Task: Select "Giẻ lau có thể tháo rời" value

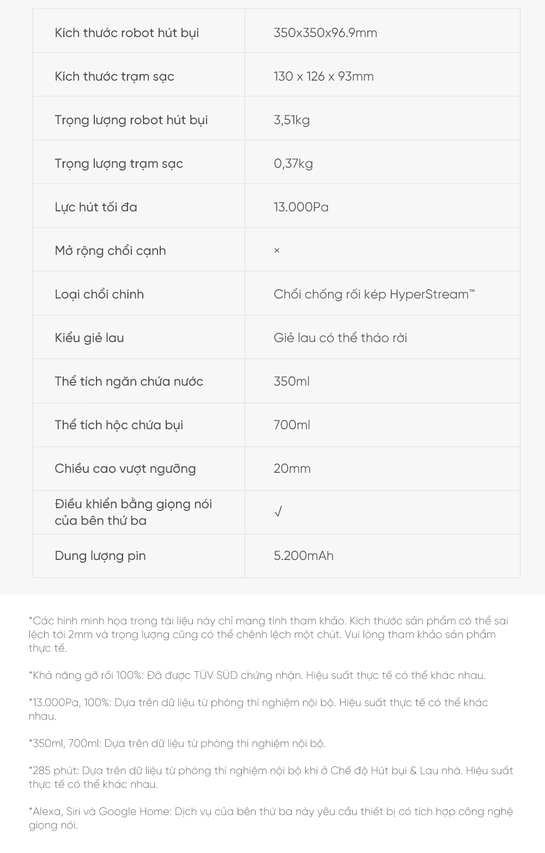Action: 340,338
